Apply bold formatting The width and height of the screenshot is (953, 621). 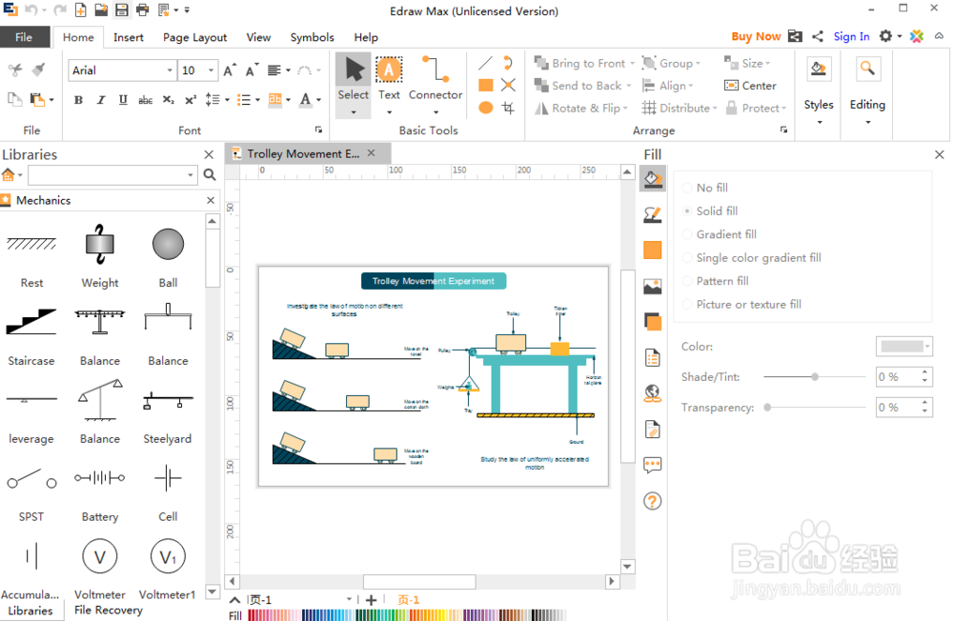coord(78,100)
